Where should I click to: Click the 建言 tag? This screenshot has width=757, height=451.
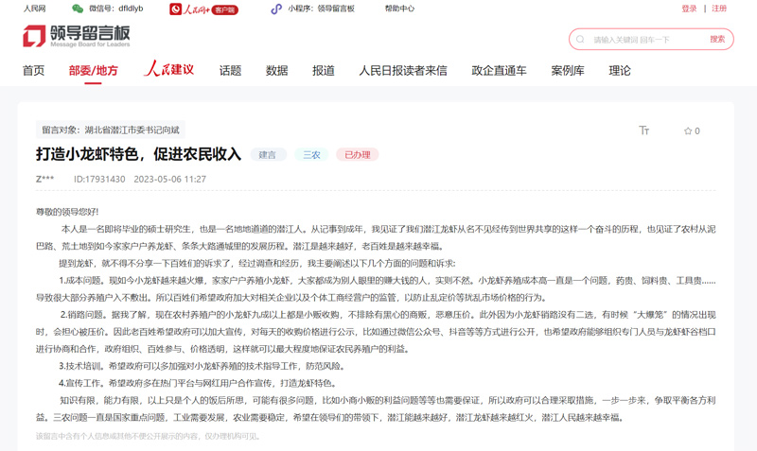click(x=268, y=155)
